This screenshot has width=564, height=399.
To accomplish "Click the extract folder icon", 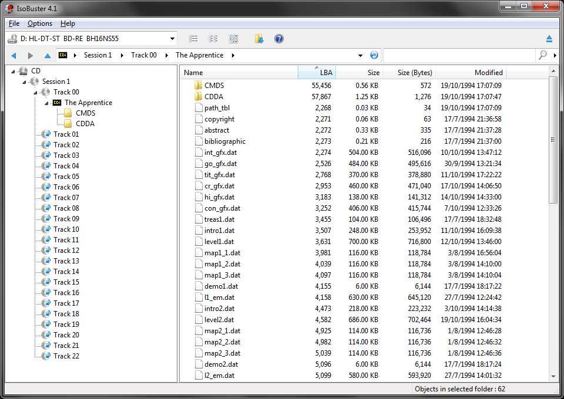I will click(x=259, y=38).
